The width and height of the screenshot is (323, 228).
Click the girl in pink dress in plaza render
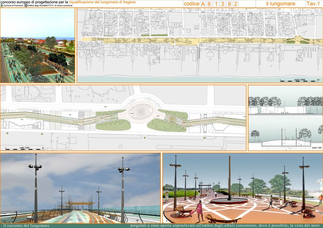tap(199, 210)
